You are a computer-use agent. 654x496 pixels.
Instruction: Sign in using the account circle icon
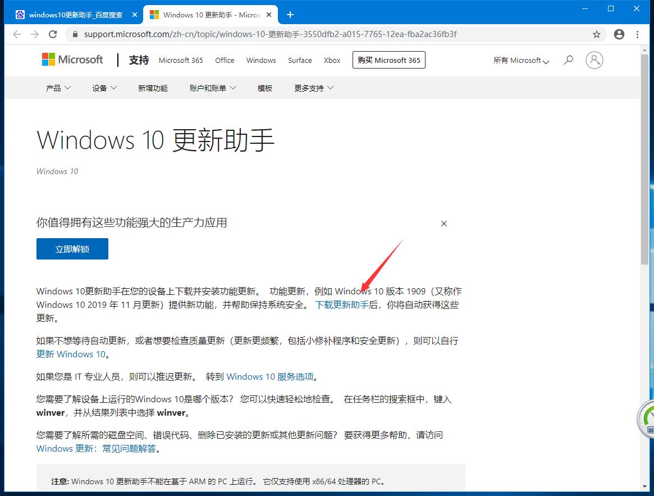[594, 60]
